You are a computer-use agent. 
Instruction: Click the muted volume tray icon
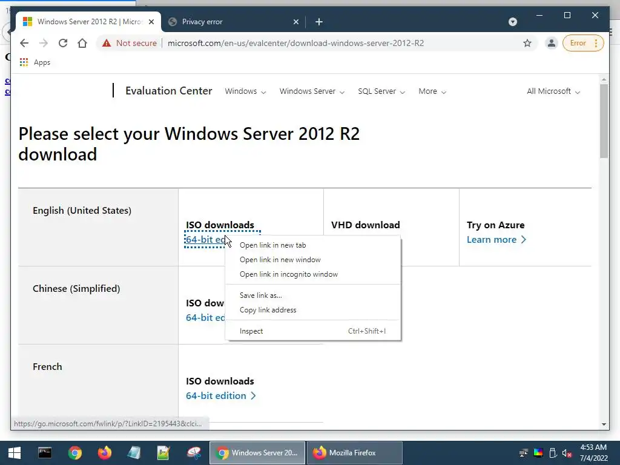(567, 453)
